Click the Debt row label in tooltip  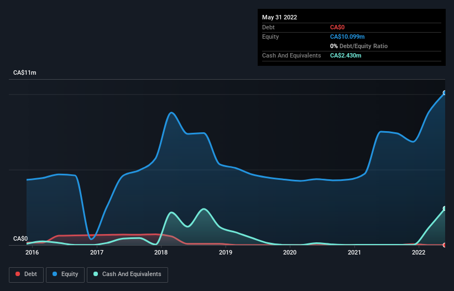click(268, 27)
